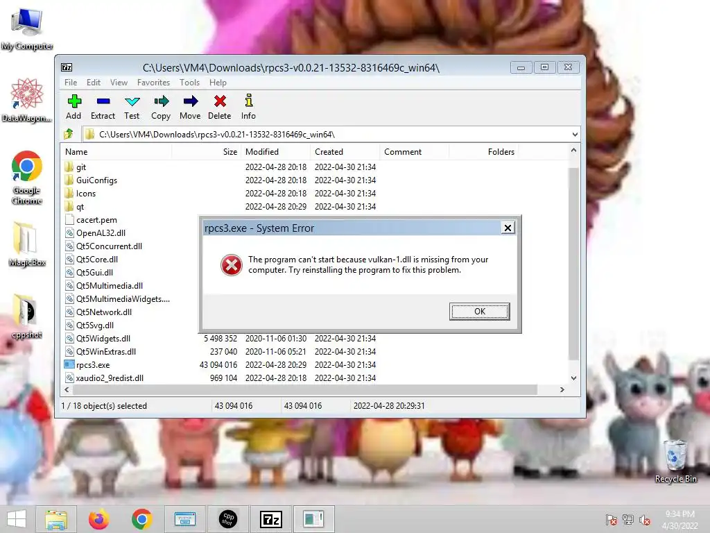Open Recycle Bin on desktop
The width and height of the screenshot is (710, 533).
675,462
